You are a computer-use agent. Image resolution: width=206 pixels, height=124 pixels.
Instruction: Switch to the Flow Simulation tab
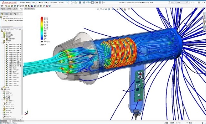[x=30, y=9]
